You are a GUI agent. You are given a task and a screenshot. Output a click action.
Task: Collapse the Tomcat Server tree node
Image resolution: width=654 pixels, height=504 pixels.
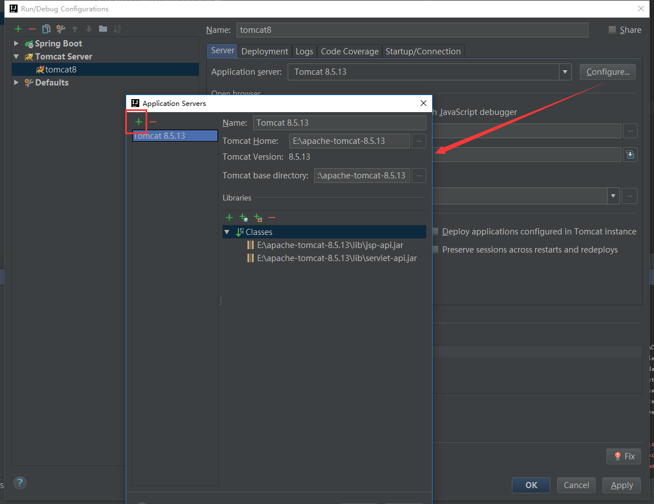16,56
